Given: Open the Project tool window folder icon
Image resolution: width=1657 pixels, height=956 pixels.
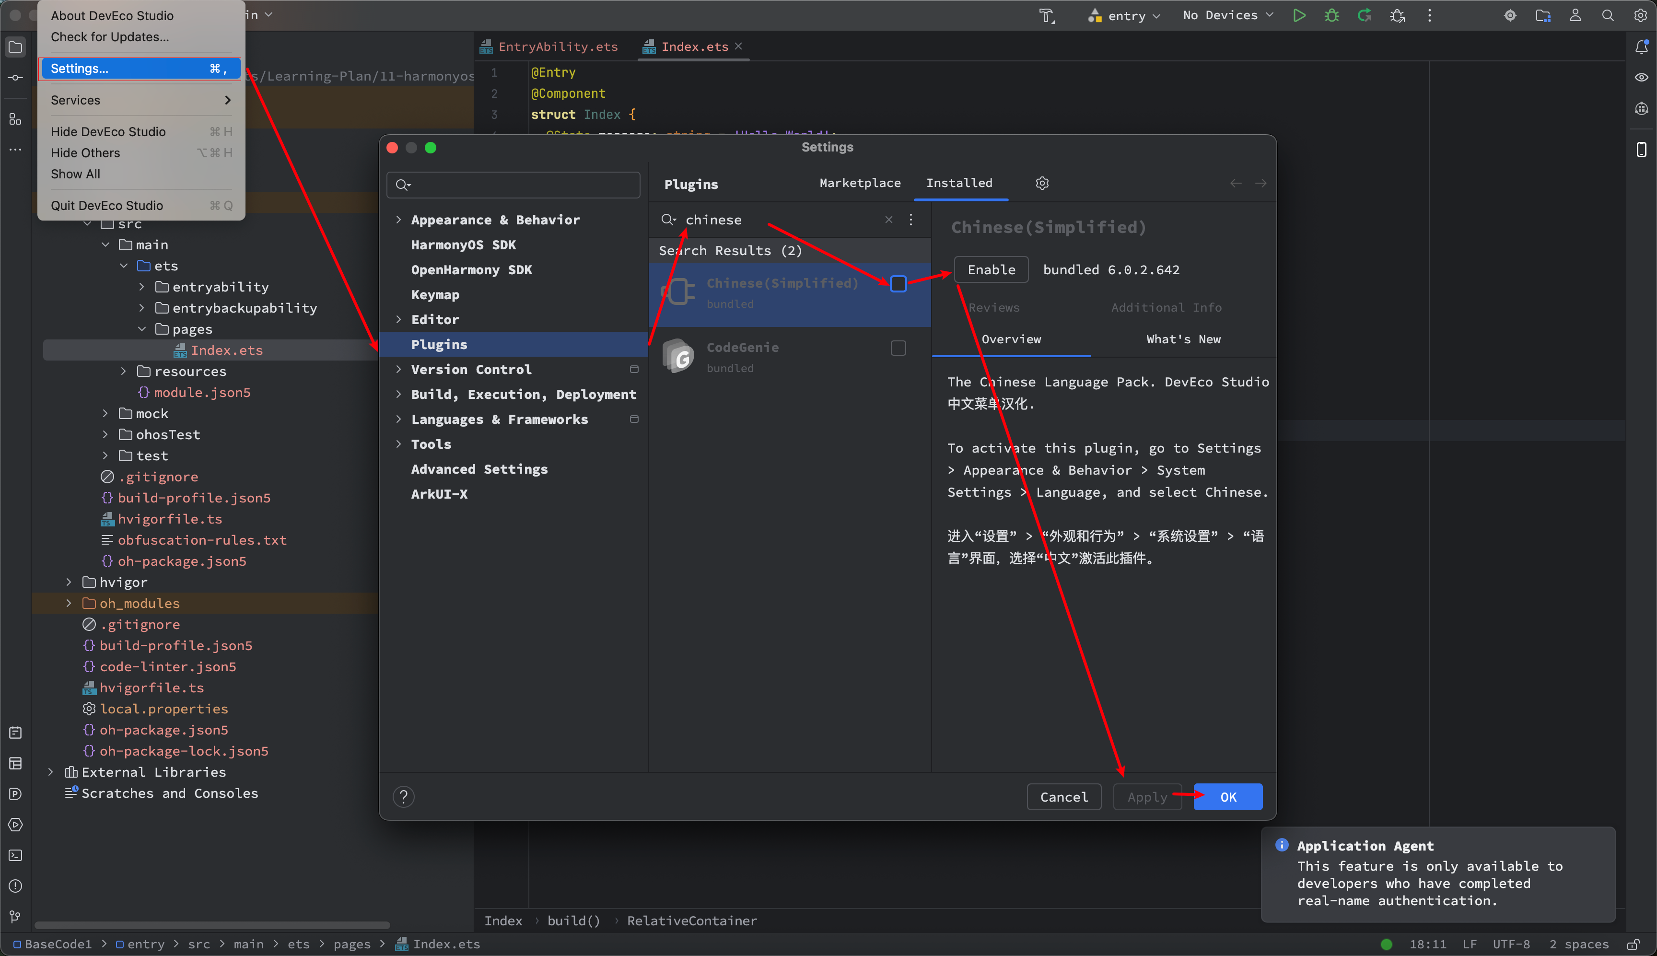Looking at the screenshot, I should 15,47.
